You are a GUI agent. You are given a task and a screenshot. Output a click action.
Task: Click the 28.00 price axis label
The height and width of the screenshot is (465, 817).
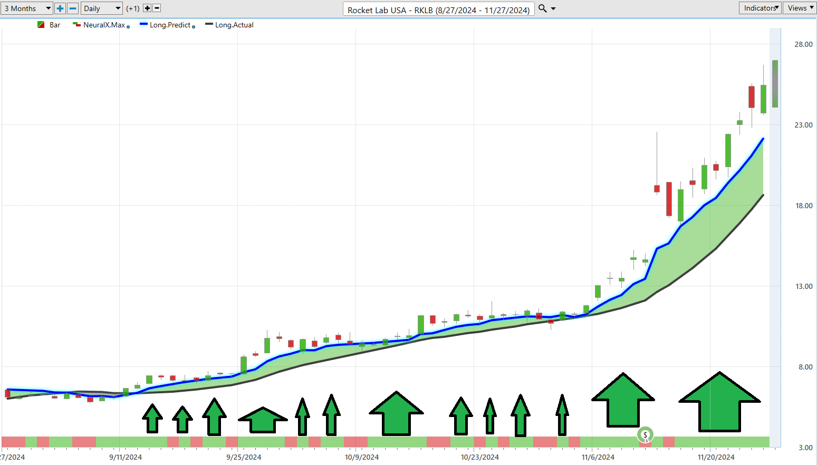click(x=803, y=44)
